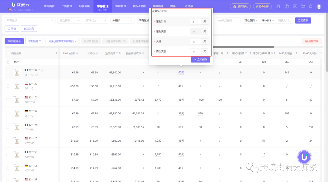328x182 pixels.
Task: Click the 60天 link in the first row
Action: 181,72
